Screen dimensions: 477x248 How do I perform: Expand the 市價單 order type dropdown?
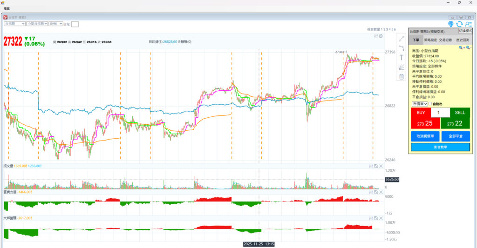pos(419,104)
